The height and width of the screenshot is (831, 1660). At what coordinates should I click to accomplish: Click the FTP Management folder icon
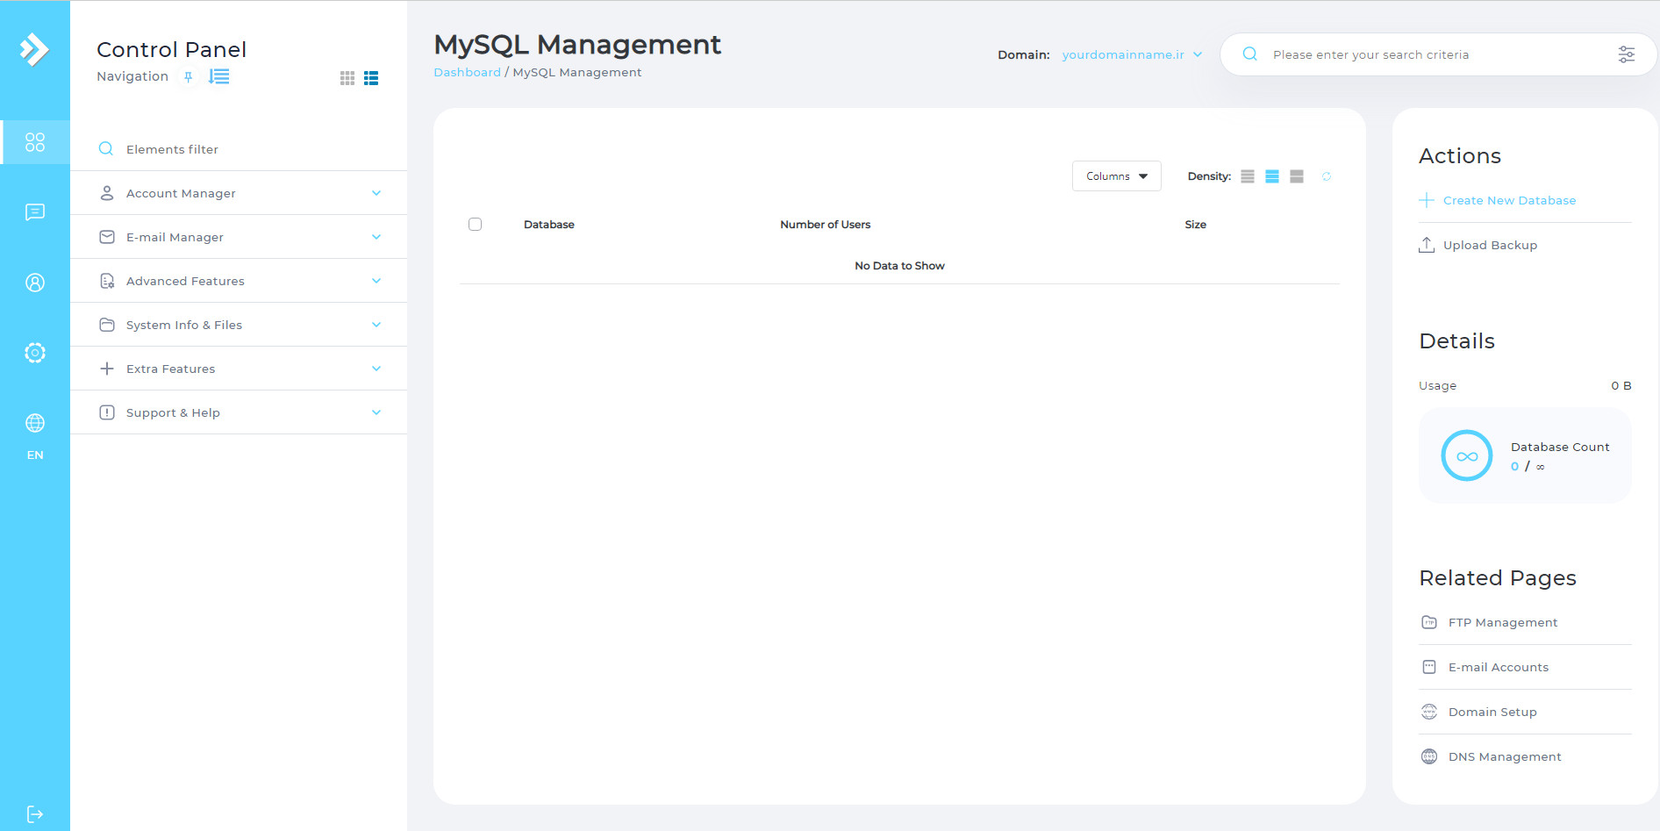pyautogui.click(x=1429, y=622)
